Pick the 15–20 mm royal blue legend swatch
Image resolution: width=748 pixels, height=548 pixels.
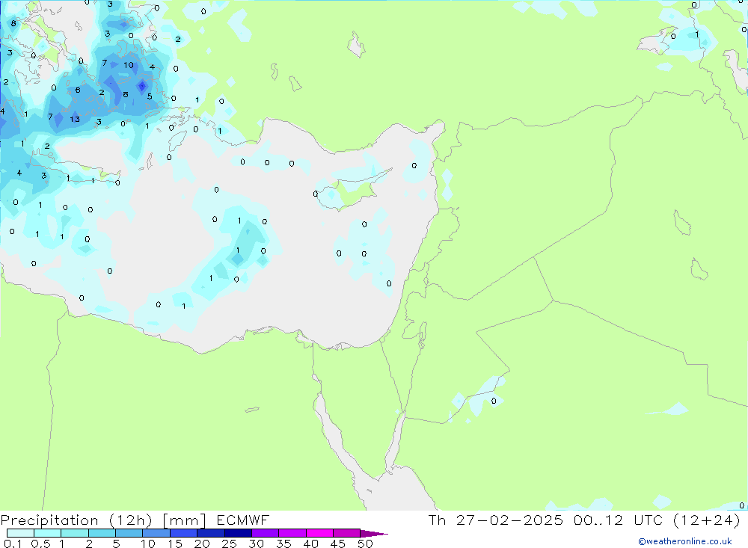click(183, 533)
